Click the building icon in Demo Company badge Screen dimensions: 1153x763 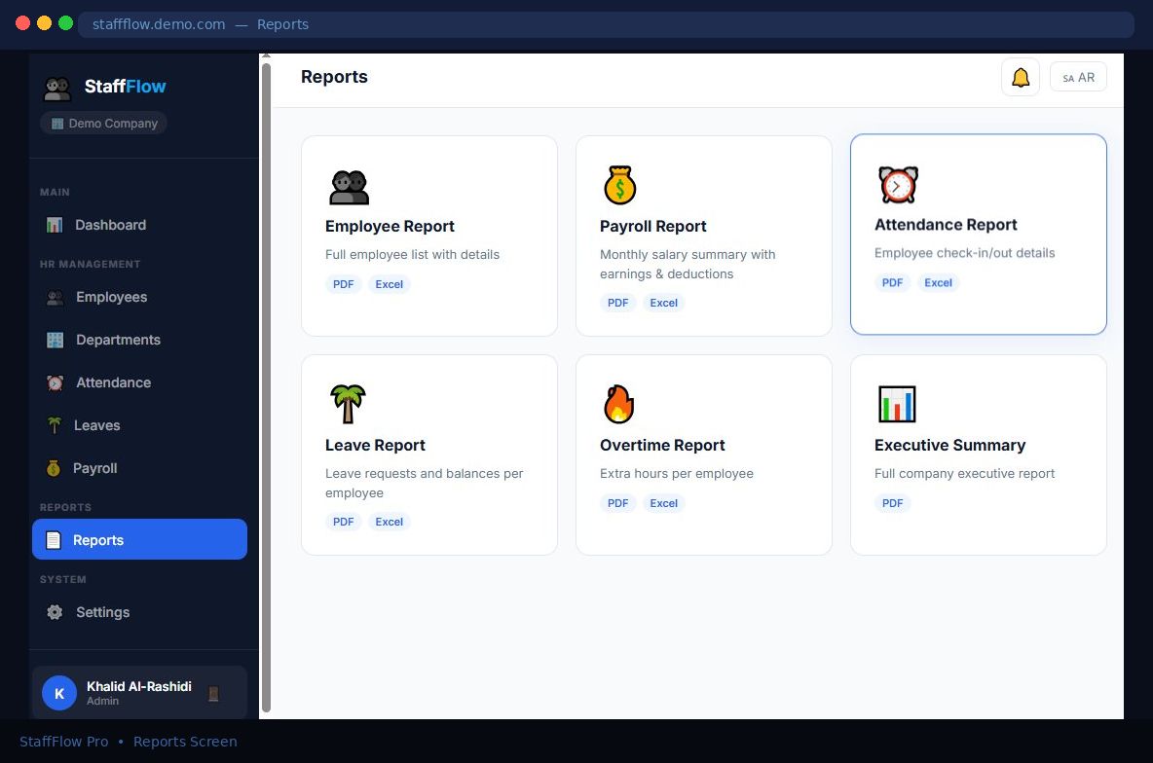point(57,124)
